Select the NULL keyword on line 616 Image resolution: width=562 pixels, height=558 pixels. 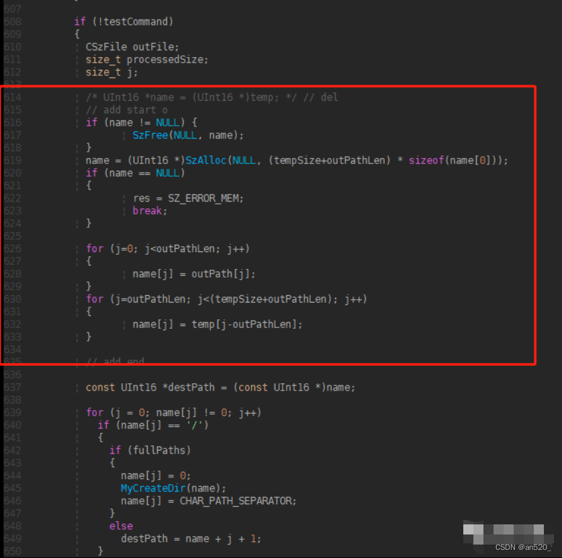coord(167,122)
